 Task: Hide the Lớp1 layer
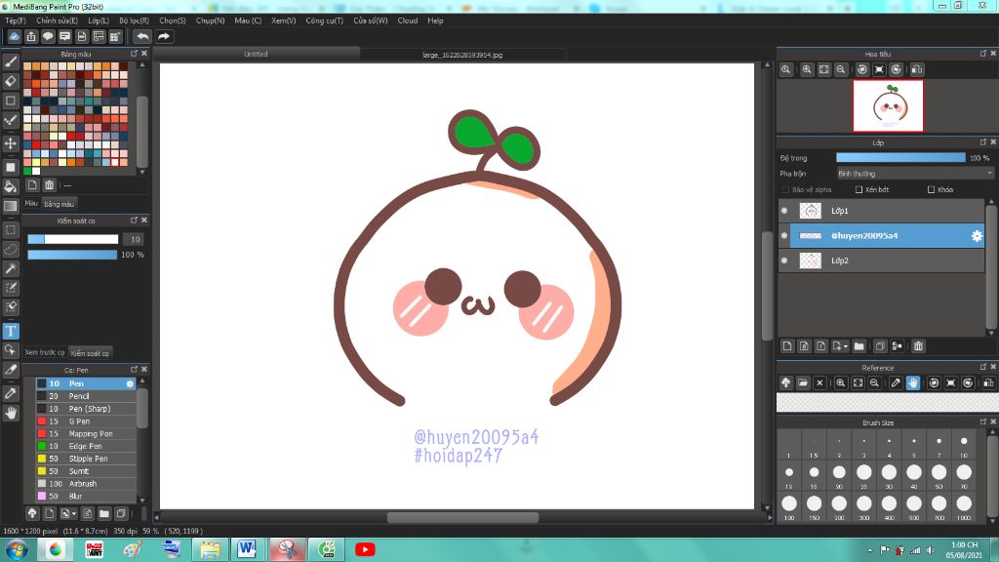click(784, 211)
